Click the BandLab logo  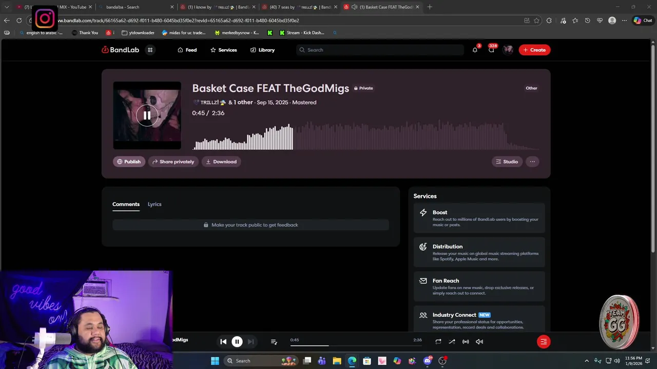(x=120, y=50)
